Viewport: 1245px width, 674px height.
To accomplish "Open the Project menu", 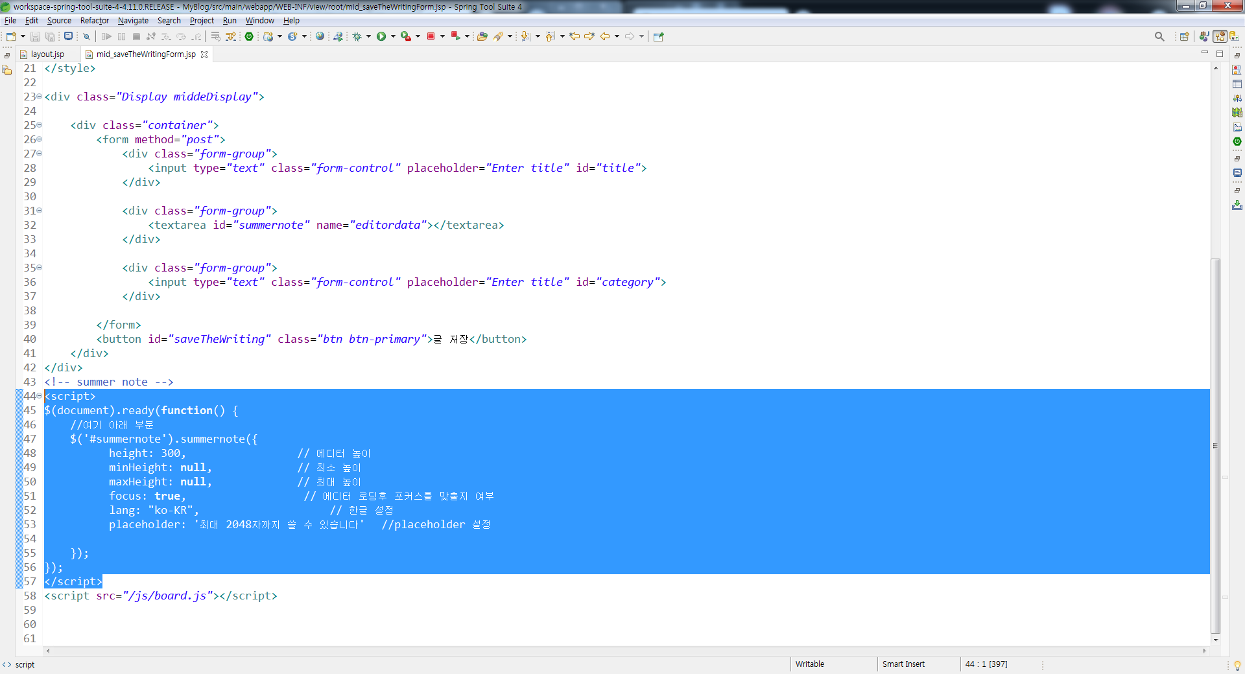I will (202, 21).
